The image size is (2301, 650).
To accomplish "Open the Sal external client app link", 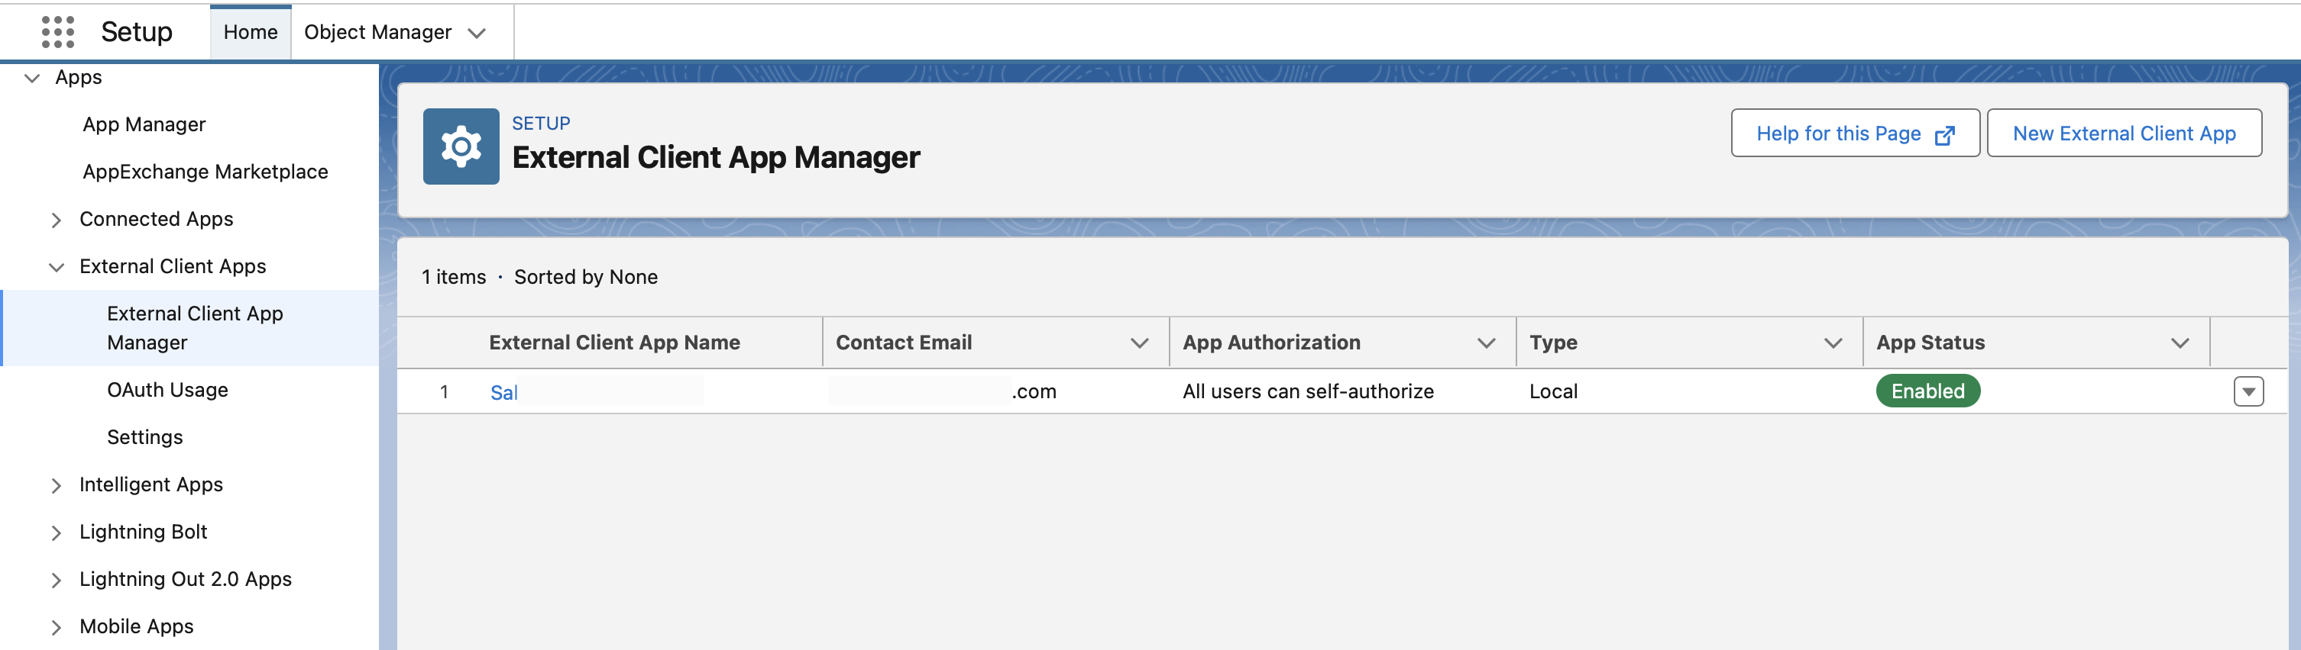I will [x=503, y=393].
